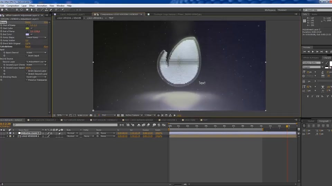Image resolution: width=332 pixels, height=186 pixels.
Task: Select the Hand tool
Action: coord(2,10)
